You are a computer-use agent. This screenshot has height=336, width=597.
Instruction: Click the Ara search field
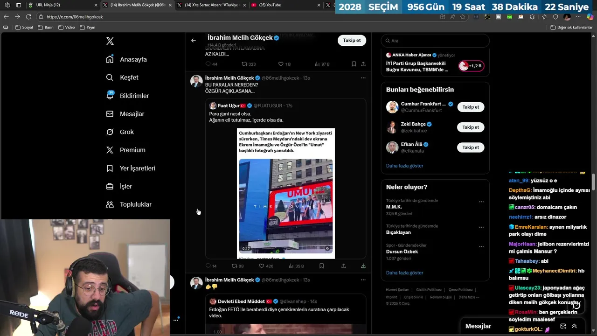coord(435,41)
